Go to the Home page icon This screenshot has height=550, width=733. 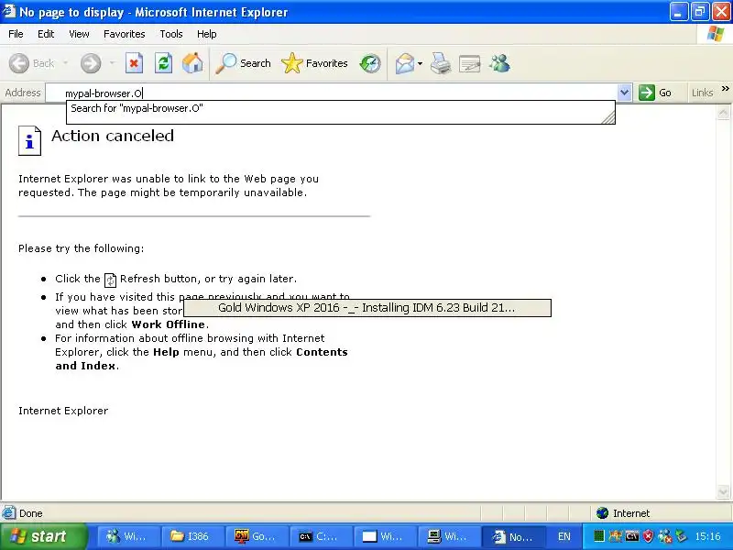pyautogui.click(x=192, y=63)
